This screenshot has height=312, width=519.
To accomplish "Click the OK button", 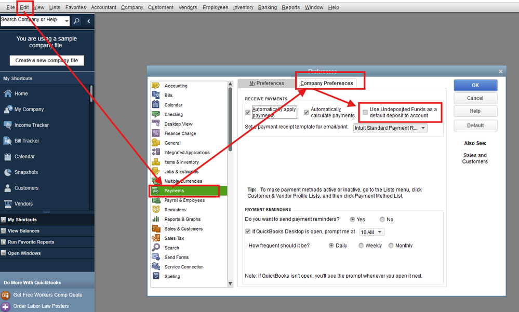I will point(475,85).
